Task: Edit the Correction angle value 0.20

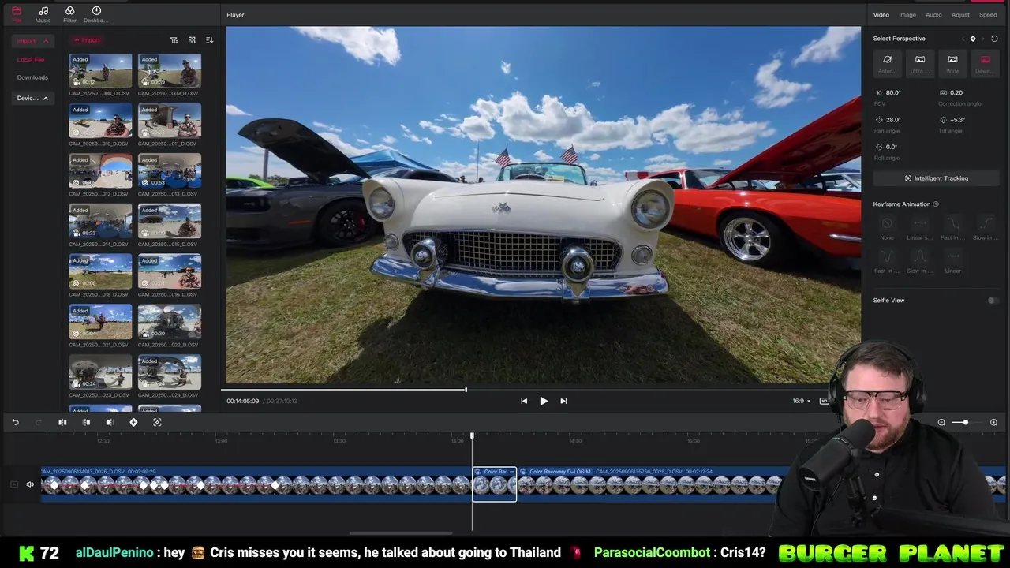Action: point(956,93)
